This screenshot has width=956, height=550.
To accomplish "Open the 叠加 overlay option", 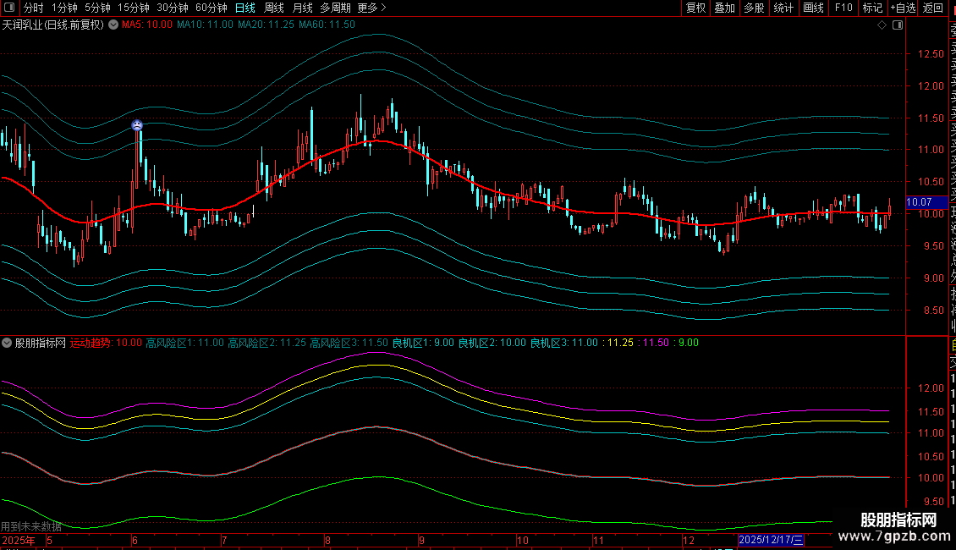I will [x=724, y=8].
